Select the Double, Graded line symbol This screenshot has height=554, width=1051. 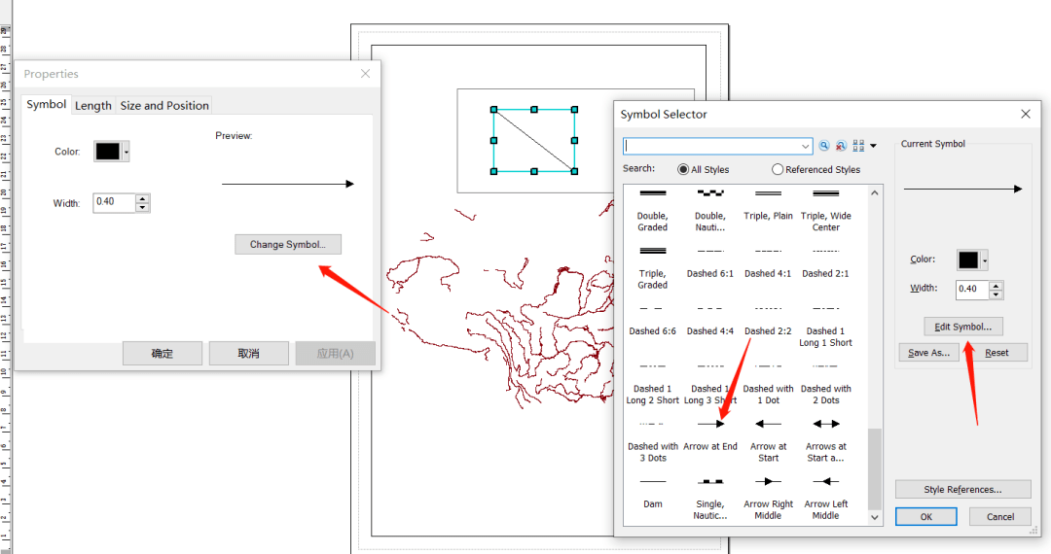tap(652, 209)
